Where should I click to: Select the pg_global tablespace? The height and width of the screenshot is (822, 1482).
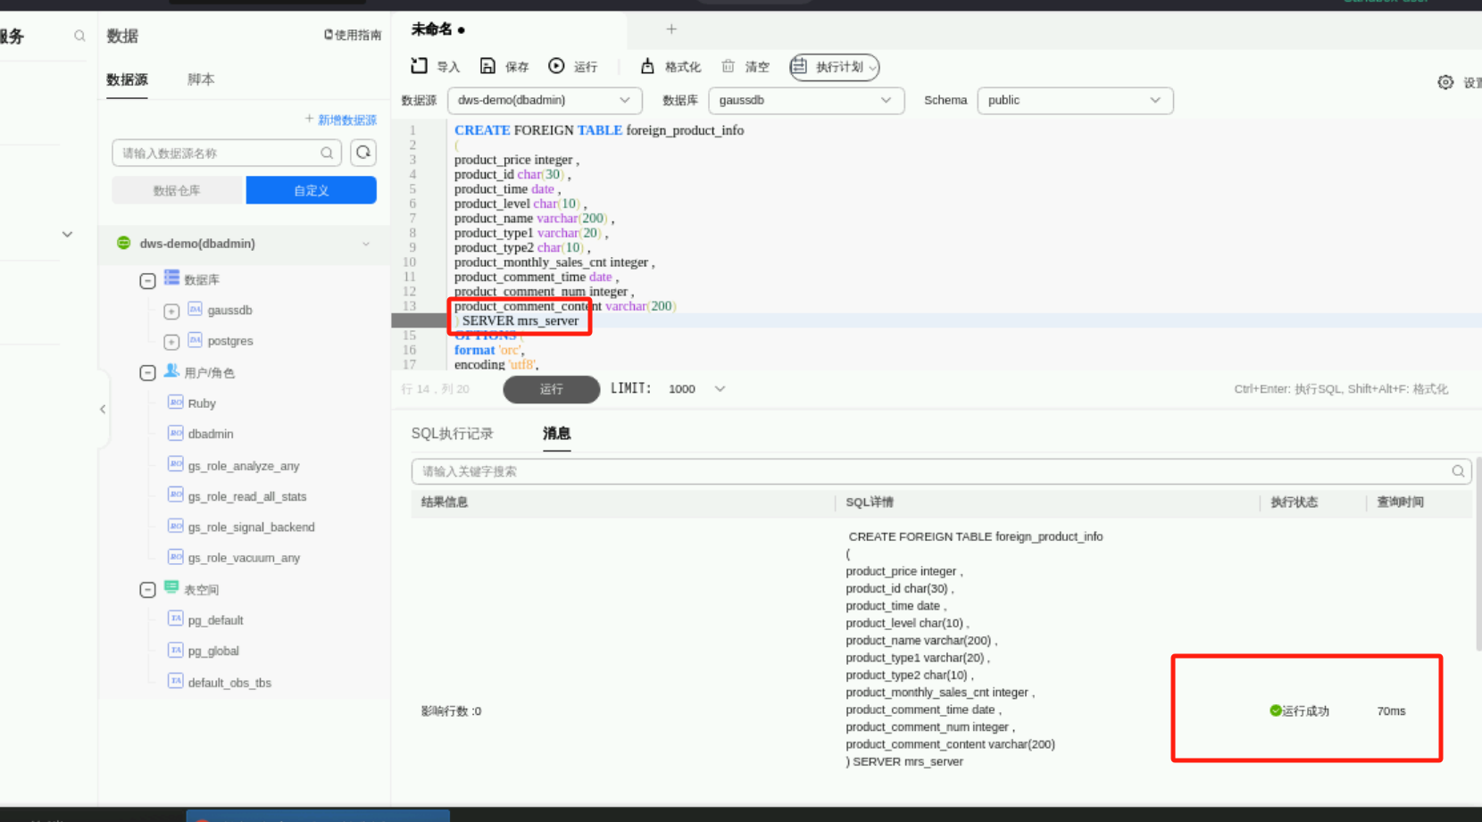(x=213, y=652)
